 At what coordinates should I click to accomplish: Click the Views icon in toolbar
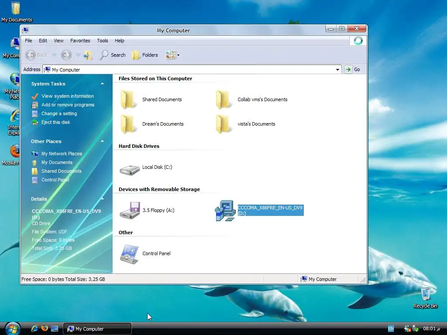(171, 55)
